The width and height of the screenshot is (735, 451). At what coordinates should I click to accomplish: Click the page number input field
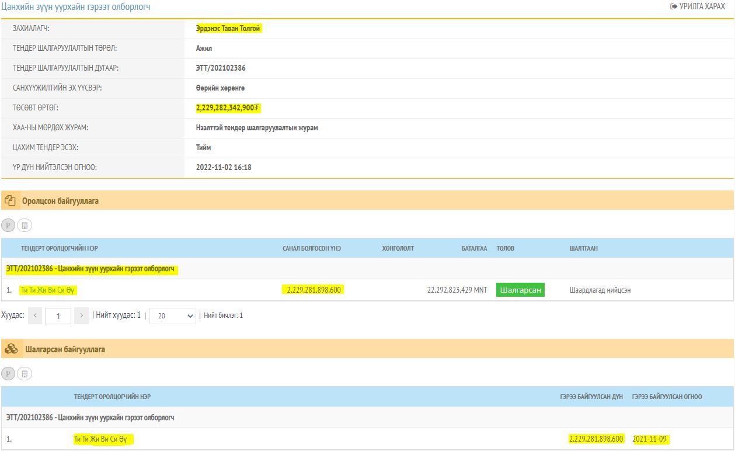(x=58, y=315)
